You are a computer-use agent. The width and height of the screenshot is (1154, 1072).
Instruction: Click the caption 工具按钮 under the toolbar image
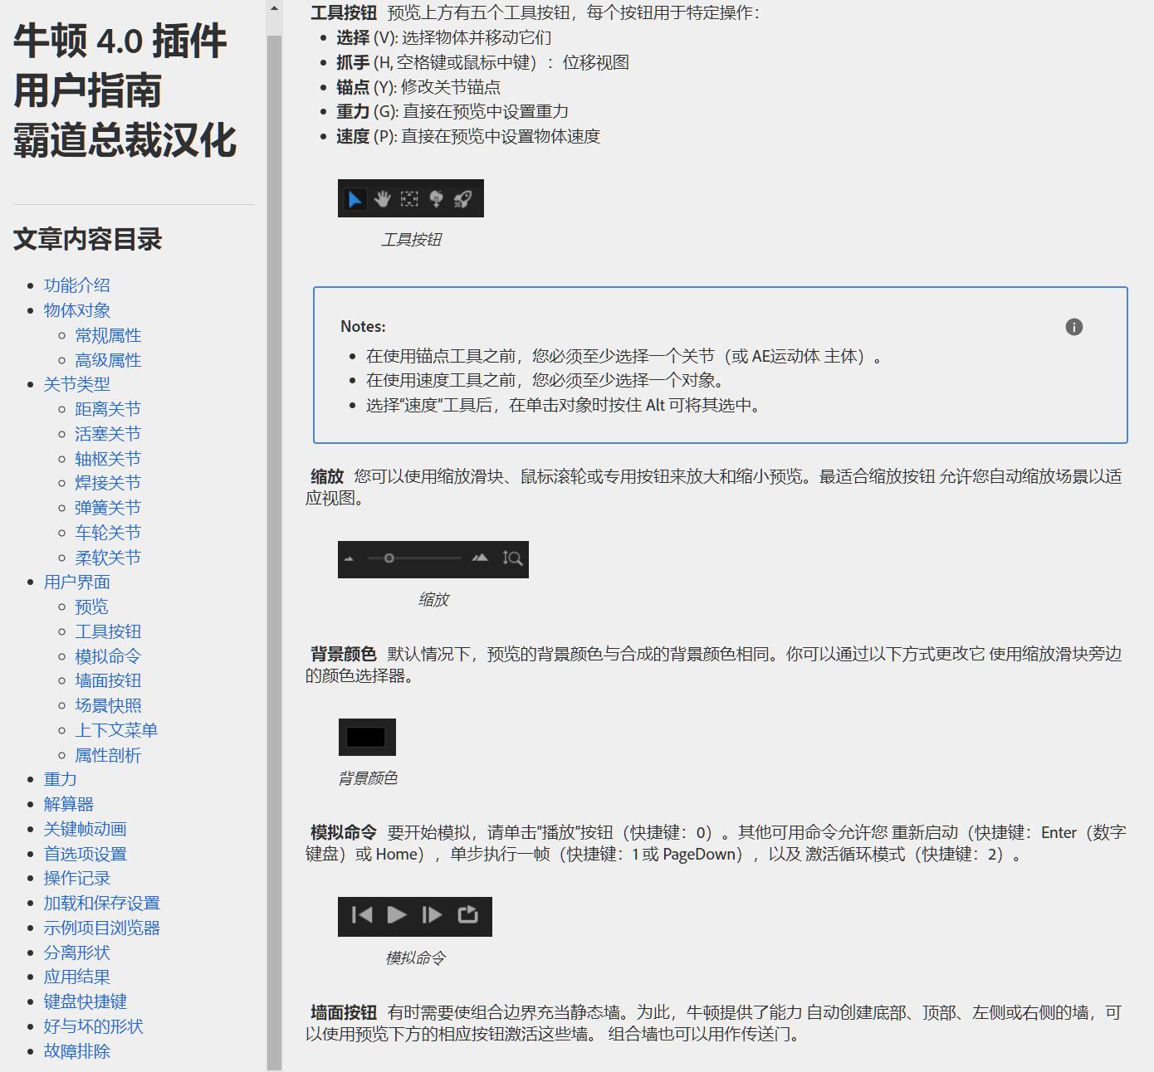pos(411,240)
